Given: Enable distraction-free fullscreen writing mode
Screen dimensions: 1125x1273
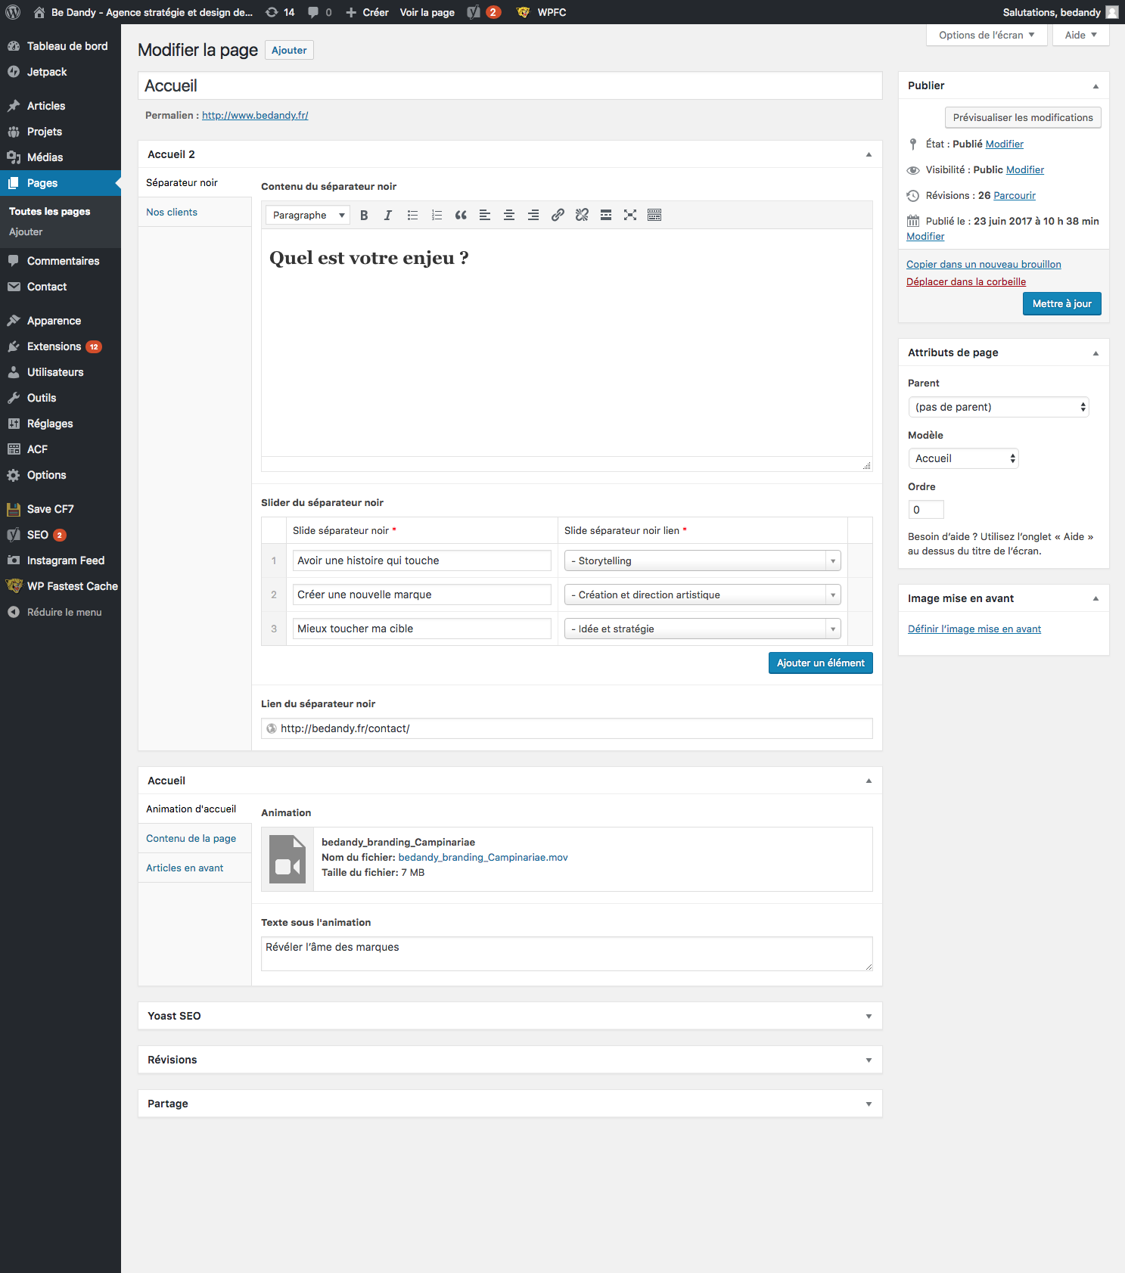Looking at the screenshot, I should click(x=630, y=216).
